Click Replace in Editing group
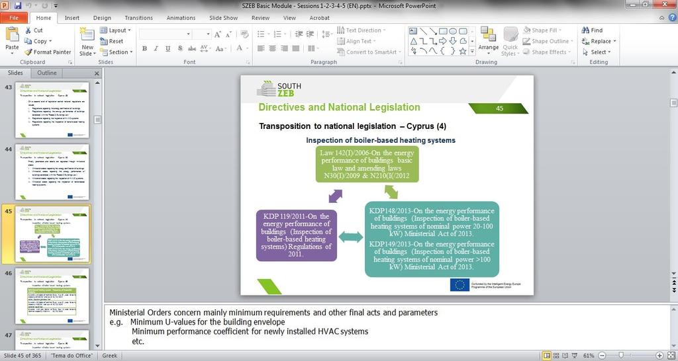Image resolution: width=678 pixels, height=361 pixels. [x=599, y=41]
